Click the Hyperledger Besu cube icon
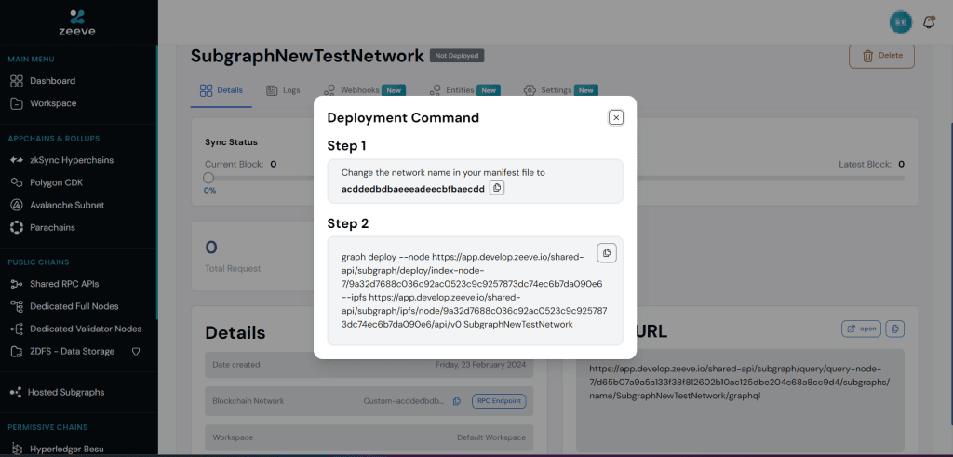Image resolution: width=953 pixels, height=457 pixels. [x=17, y=450]
